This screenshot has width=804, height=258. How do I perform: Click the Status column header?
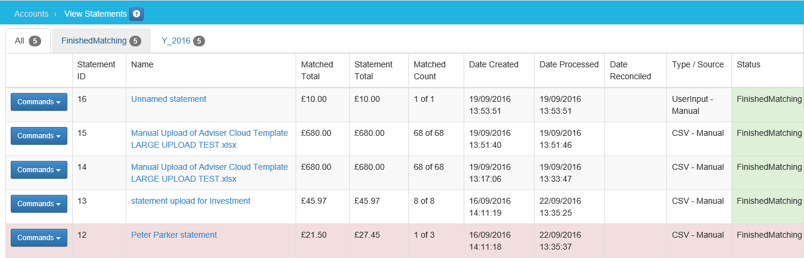pyautogui.click(x=748, y=64)
